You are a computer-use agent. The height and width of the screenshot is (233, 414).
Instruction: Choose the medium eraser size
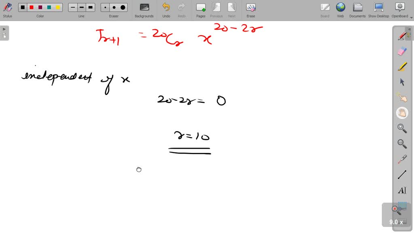click(114, 7)
